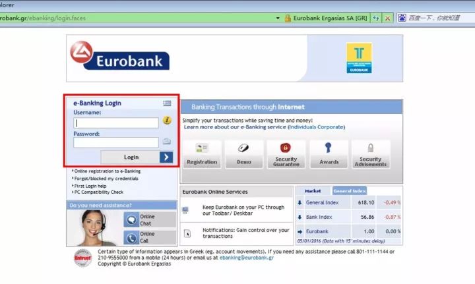Image resolution: width=475 pixels, height=284 pixels.
Task: Click the refresh icon in address bar
Action: tap(375, 18)
